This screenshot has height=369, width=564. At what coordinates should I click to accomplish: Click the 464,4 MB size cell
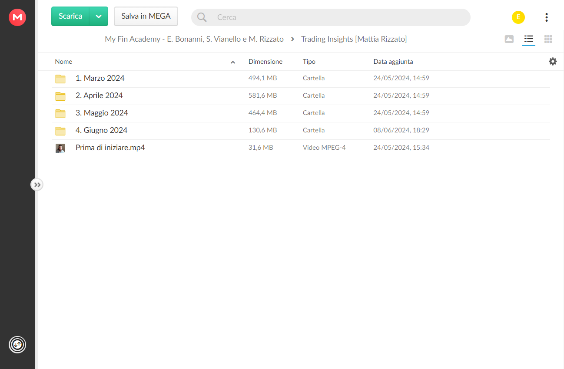[x=262, y=113]
